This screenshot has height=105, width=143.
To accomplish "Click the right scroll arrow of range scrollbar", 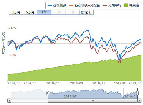I will tap(139, 101).
